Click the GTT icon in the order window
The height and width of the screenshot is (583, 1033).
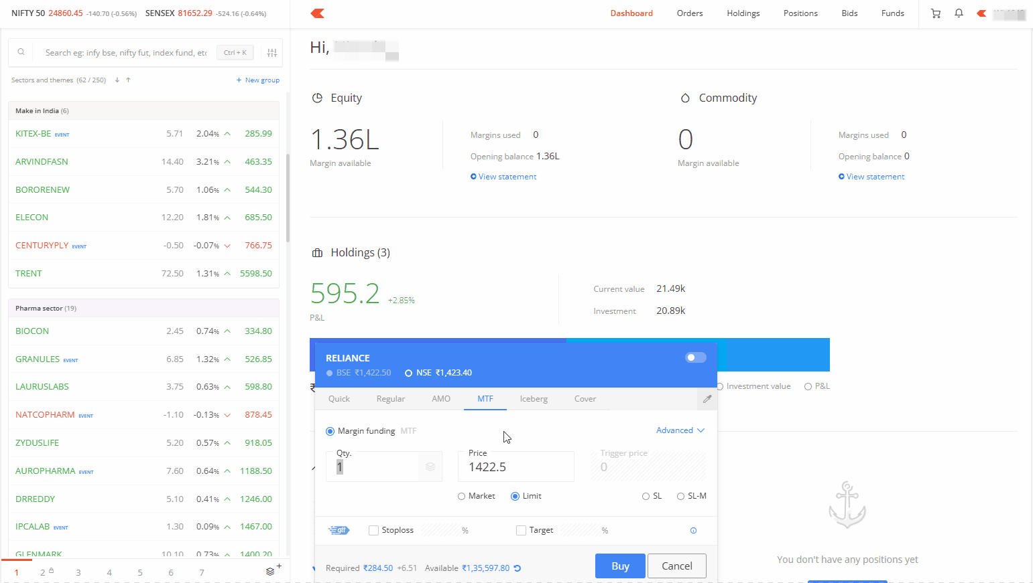(339, 530)
